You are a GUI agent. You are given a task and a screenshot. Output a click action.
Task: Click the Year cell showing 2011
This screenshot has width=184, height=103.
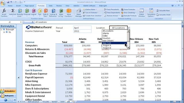tap(83, 31)
